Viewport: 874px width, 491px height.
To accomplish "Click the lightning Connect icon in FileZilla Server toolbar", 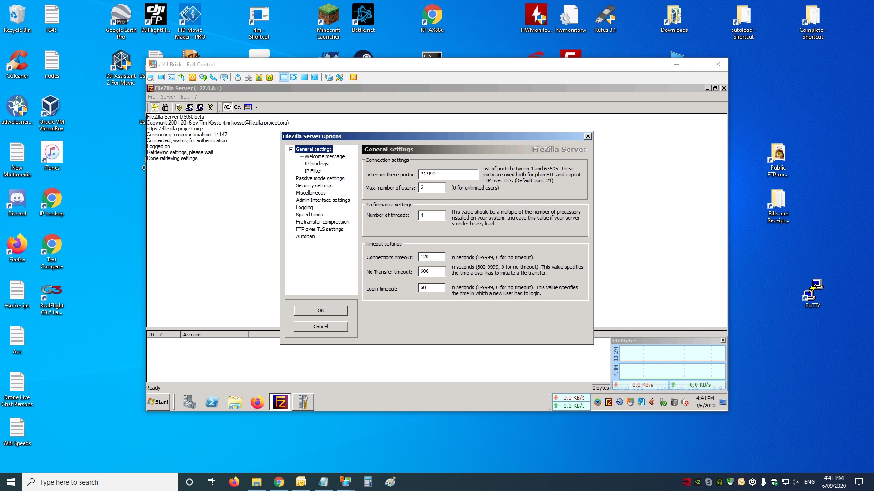I will (155, 107).
